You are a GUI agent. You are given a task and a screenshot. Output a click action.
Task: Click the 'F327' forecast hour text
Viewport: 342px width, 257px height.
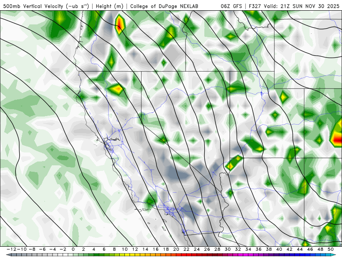point(255,6)
